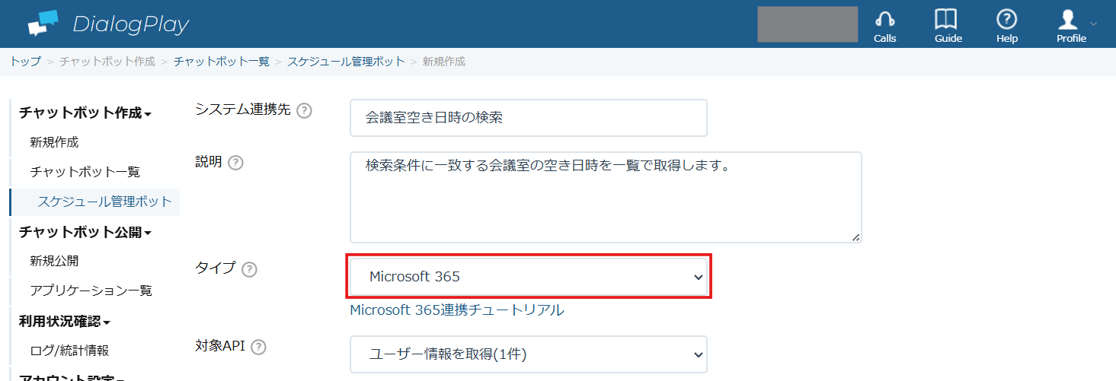Collapse the チャットボット作成 sidebar section

click(85, 113)
